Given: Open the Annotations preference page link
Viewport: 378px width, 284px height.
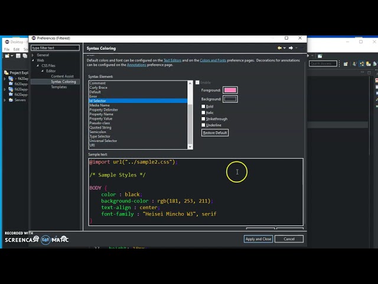Looking at the screenshot, I should 136,65.
